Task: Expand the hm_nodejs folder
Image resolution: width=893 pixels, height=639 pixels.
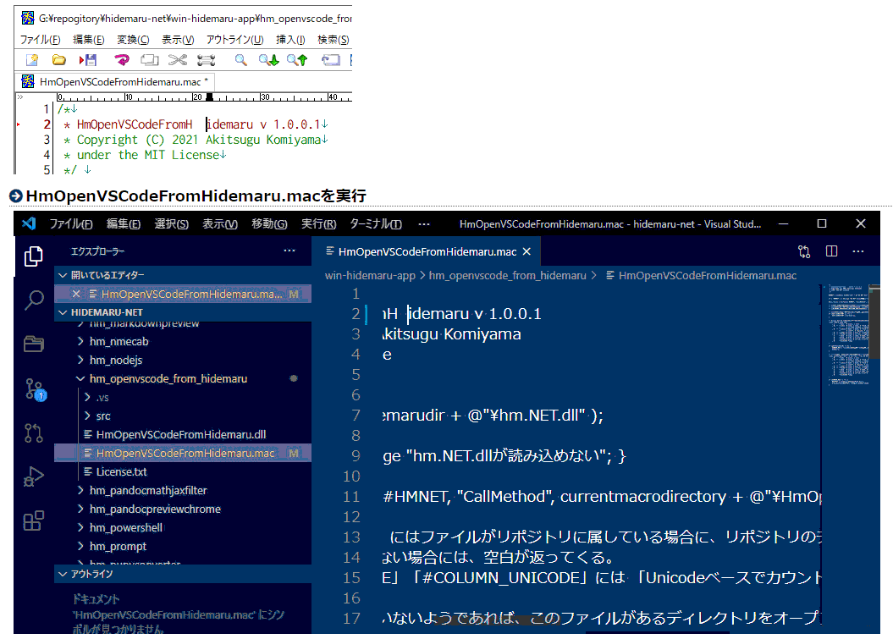Action: (116, 360)
